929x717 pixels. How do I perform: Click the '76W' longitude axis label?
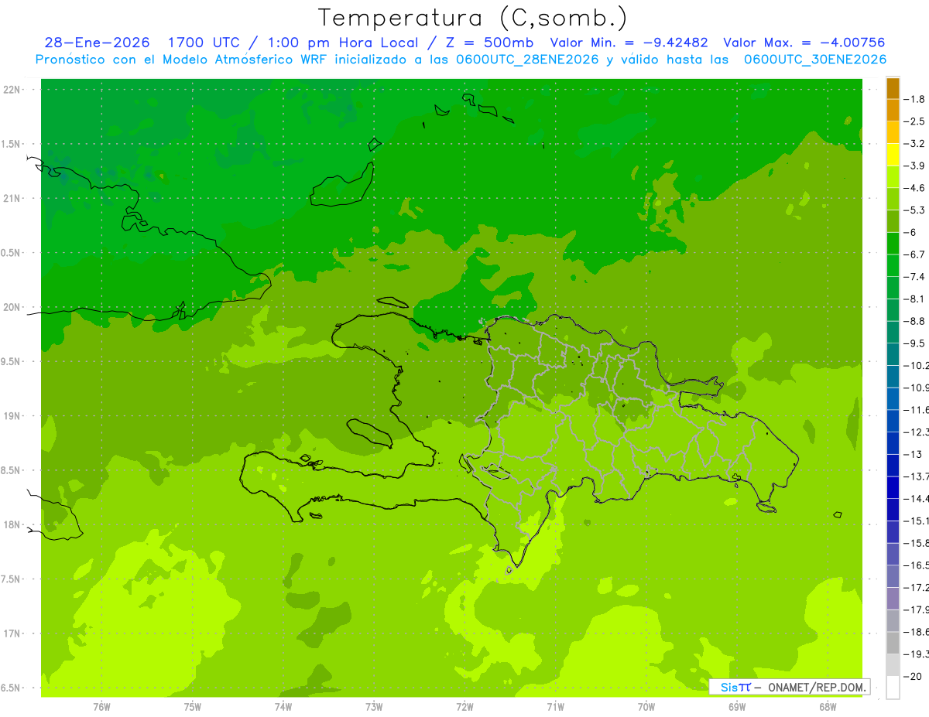(x=101, y=707)
